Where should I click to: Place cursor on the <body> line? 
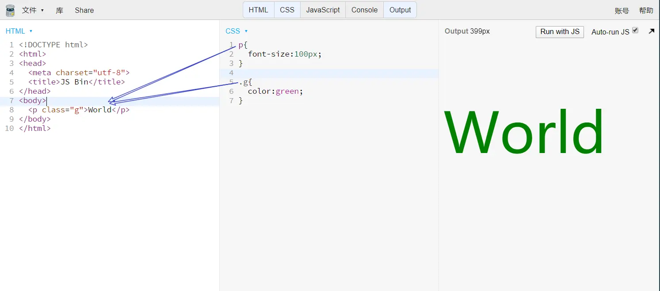[x=32, y=100]
